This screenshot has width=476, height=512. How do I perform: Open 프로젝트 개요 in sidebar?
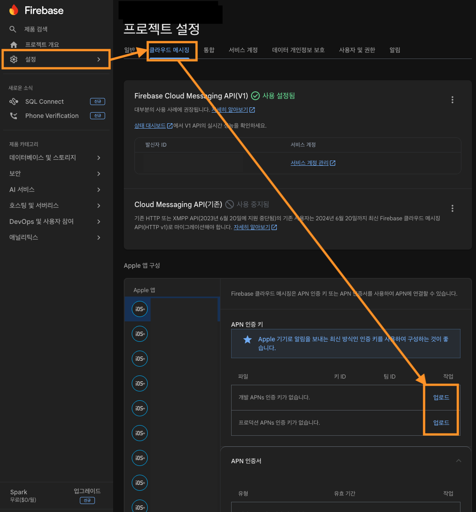pos(42,44)
